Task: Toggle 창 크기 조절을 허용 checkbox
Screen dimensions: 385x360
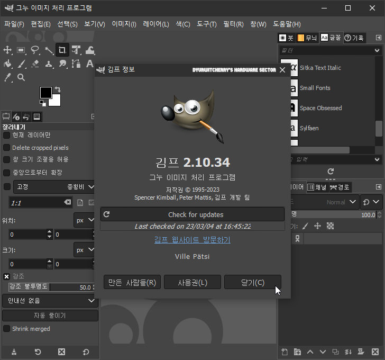Action: 6,159
